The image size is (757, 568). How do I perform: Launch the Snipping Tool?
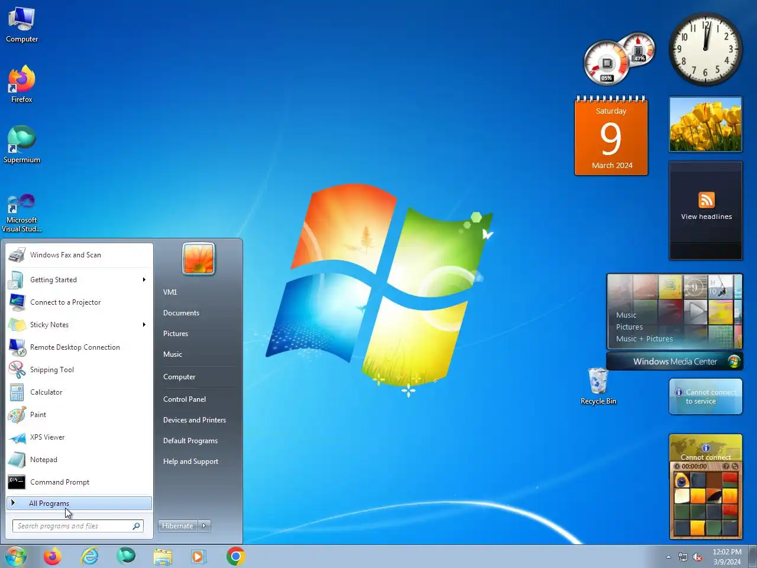click(79, 370)
